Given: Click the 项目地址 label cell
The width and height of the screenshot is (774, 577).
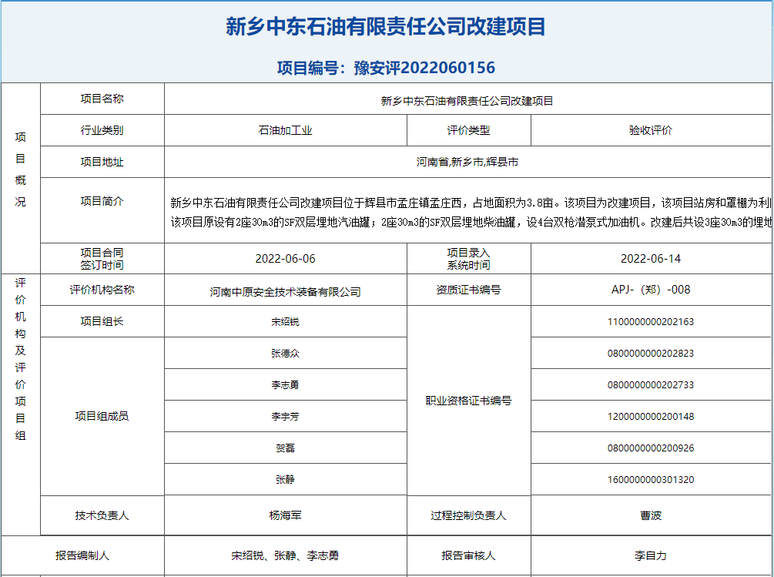Looking at the screenshot, I should coord(102,162).
